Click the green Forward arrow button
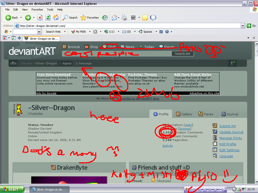The image size is (258, 193). [28, 18]
